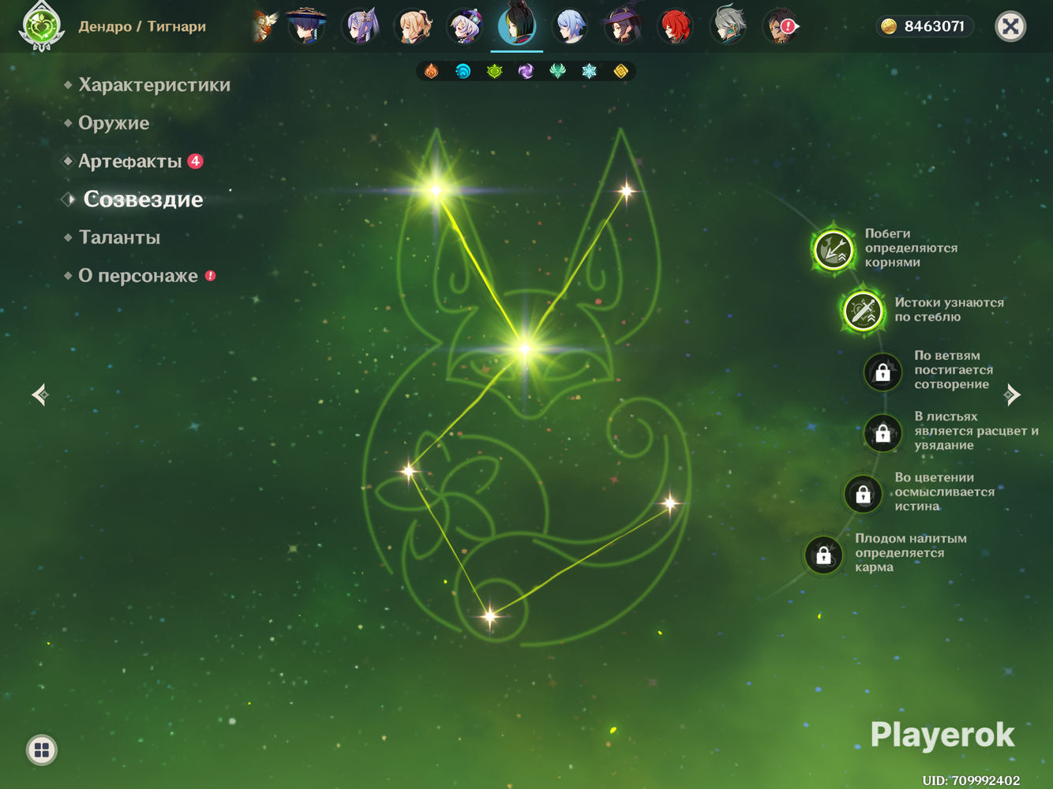Viewport: 1053px width, 789px height.
Task: Go to the previous character with the left arrow
Action: pyautogui.click(x=40, y=394)
